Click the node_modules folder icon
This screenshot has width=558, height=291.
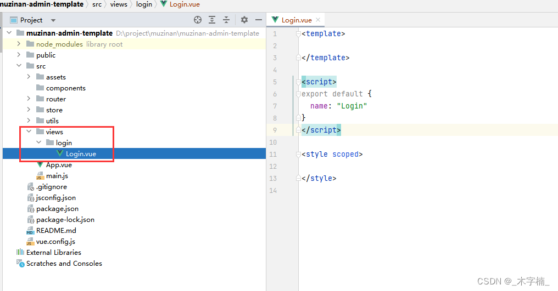[30, 44]
